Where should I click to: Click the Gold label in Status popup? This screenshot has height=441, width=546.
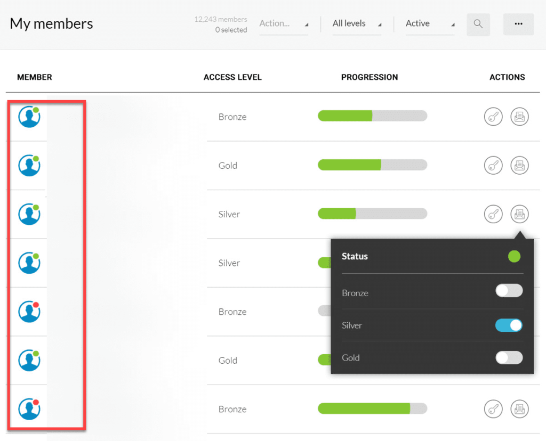pyautogui.click(x=351, y=357)
